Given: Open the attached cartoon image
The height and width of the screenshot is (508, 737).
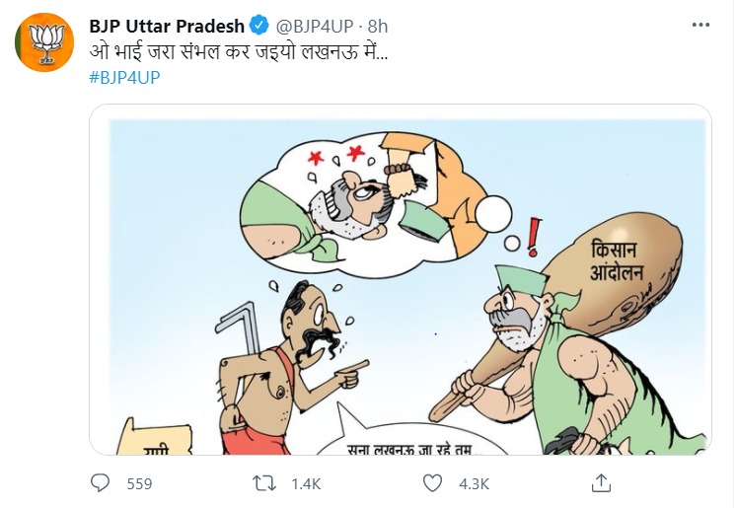Looking at the screenshot, I should (x=401, y=279).
